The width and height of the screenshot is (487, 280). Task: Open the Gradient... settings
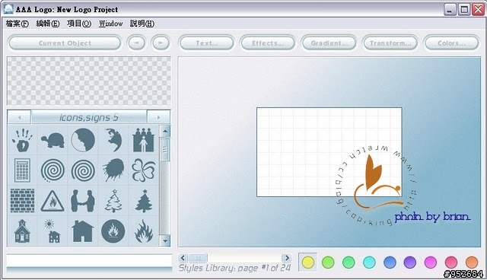coord(329,43)
